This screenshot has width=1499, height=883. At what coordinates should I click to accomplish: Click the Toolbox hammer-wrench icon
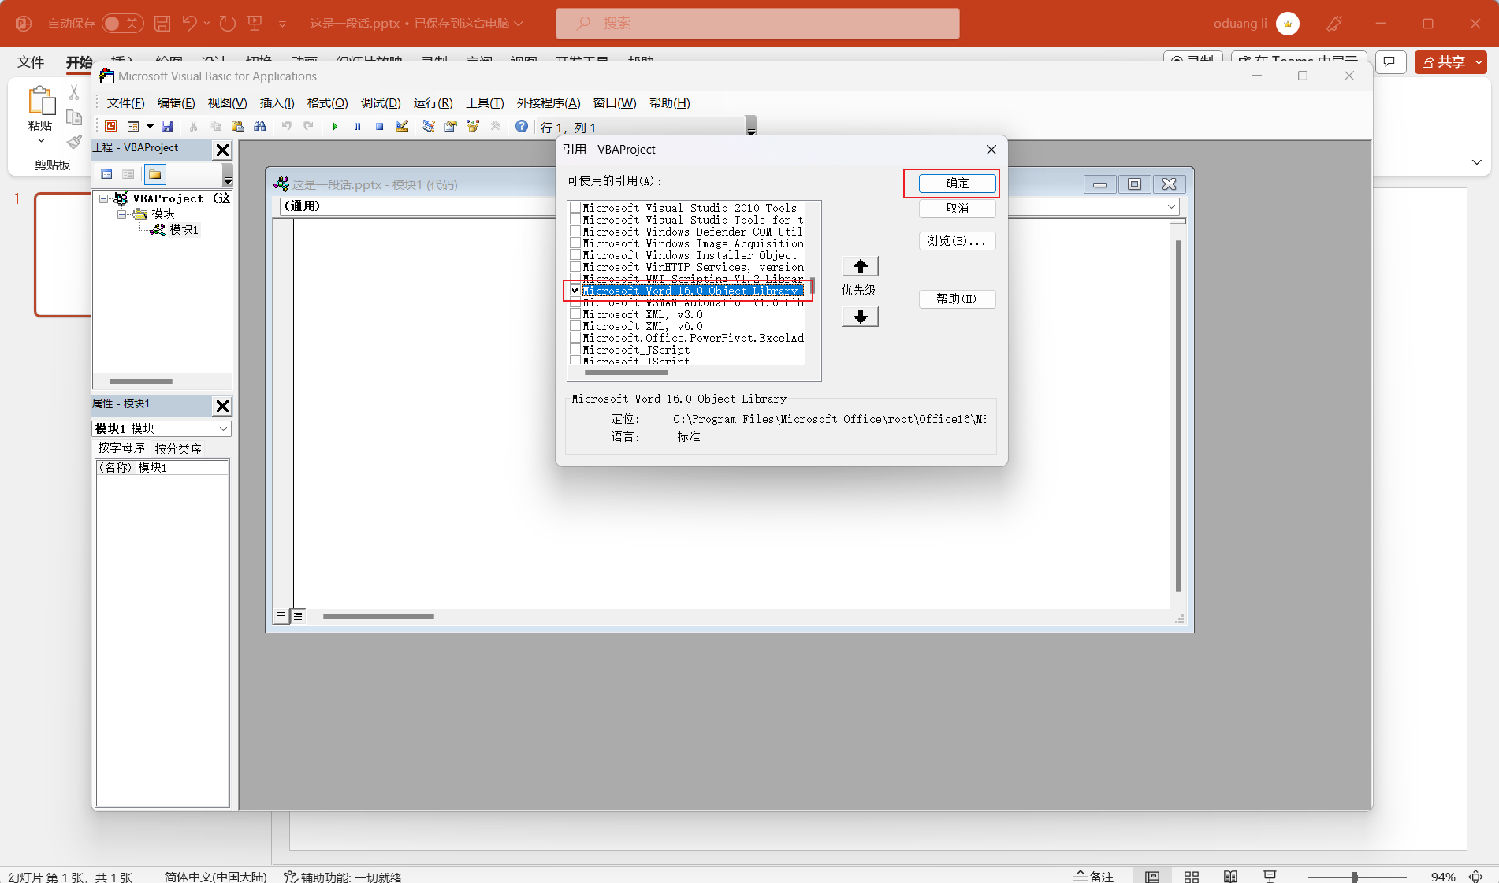(x=495, y=126)
